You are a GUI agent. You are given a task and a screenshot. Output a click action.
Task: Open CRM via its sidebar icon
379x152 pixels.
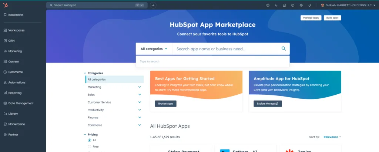click(5, 41)
